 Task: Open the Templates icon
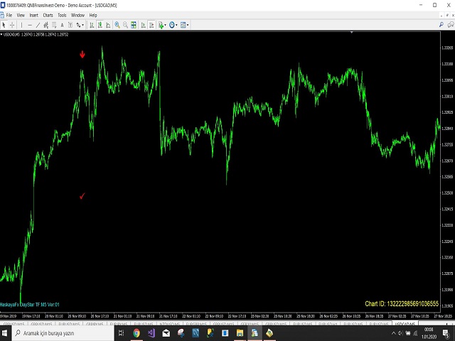point(183,26)
